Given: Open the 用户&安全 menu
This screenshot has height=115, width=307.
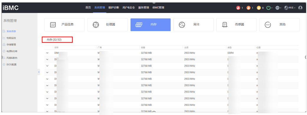Looking at the screenshot, I should click(x=129, y=8).
